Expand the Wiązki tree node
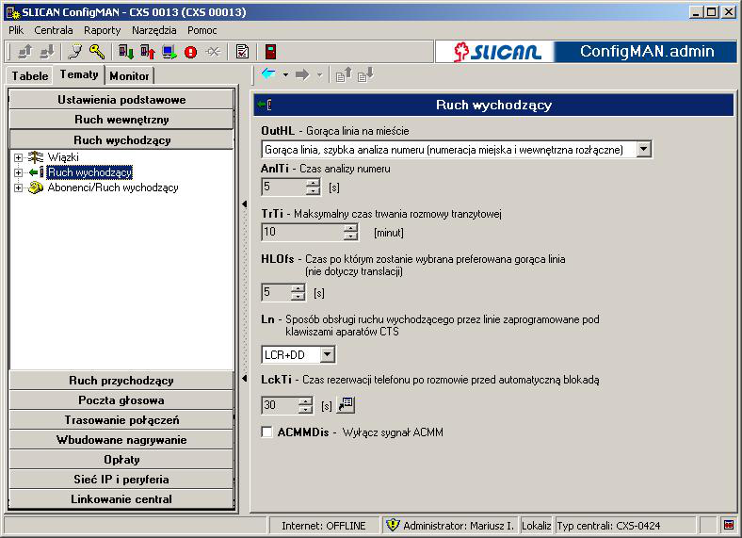The height and width of the screenshot is (538, 742). click(x=18, y=157)
